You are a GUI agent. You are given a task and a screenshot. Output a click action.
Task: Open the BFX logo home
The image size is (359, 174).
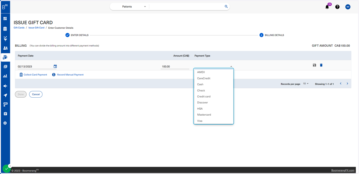pos(5,7)
